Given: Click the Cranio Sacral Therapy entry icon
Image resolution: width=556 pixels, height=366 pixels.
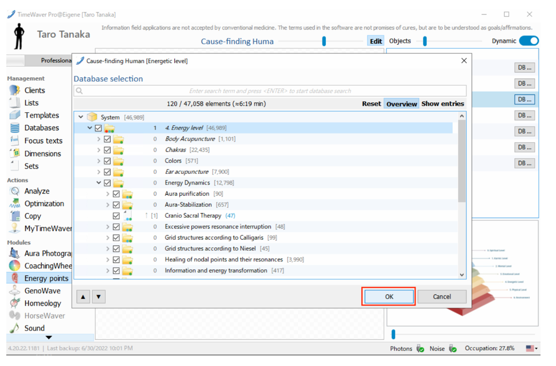Looking at the screenshot, I should (x=128, y=216).
